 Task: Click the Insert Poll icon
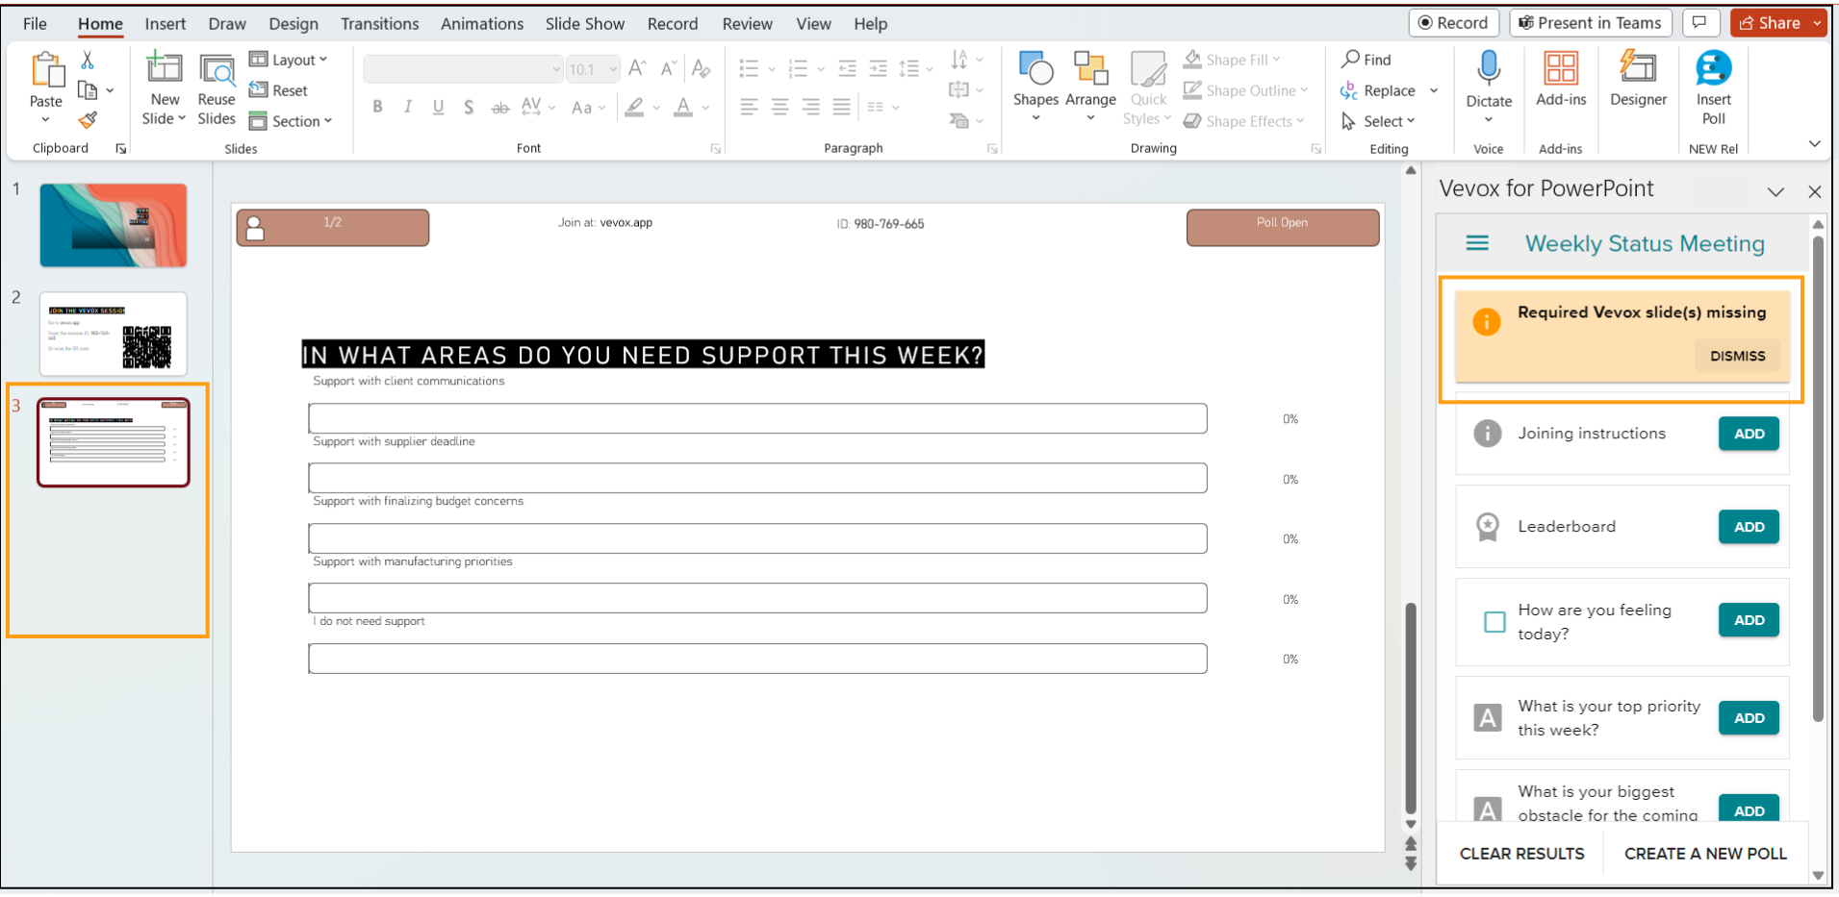coord(1713,69)
